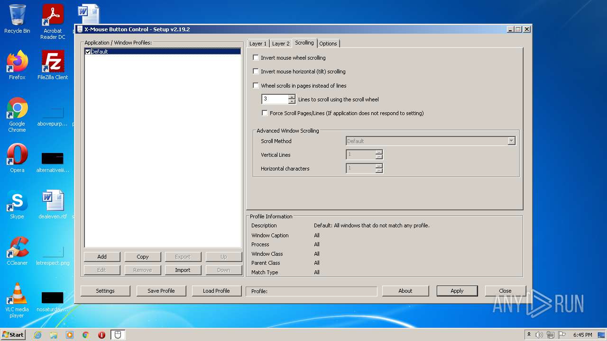The width and height of the screenshot is (607, 341).
Task: Launch Chrome from the taskbar
Action: click(x=86, y=335)
